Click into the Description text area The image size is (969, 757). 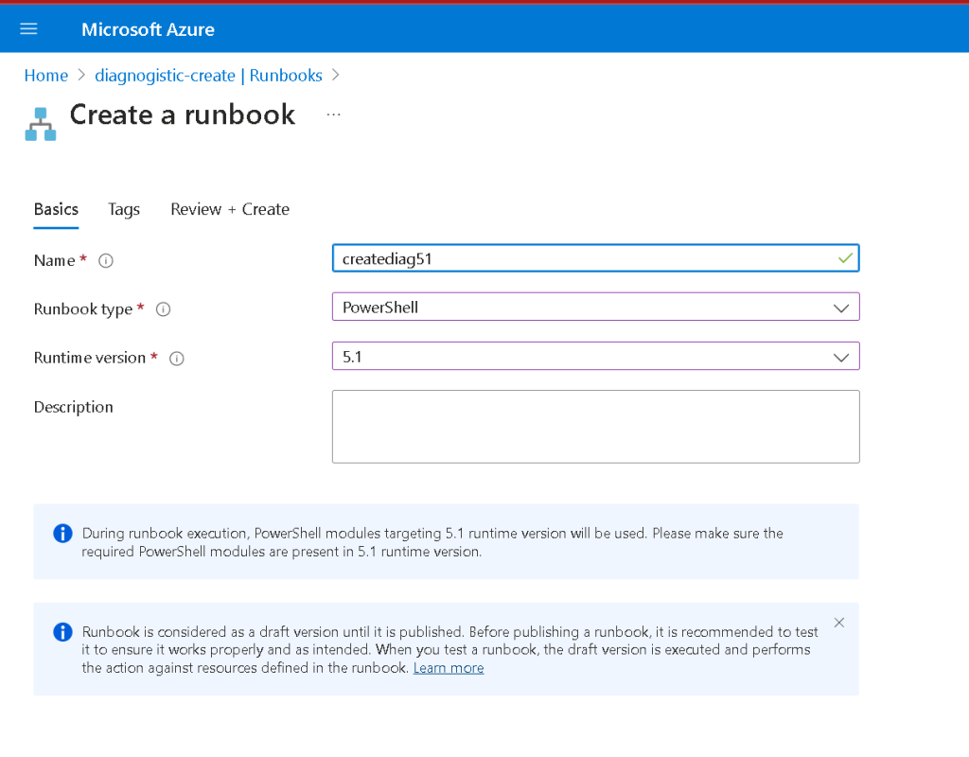point(596,427)
